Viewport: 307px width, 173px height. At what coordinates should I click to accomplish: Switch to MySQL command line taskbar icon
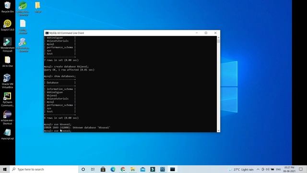173,169
